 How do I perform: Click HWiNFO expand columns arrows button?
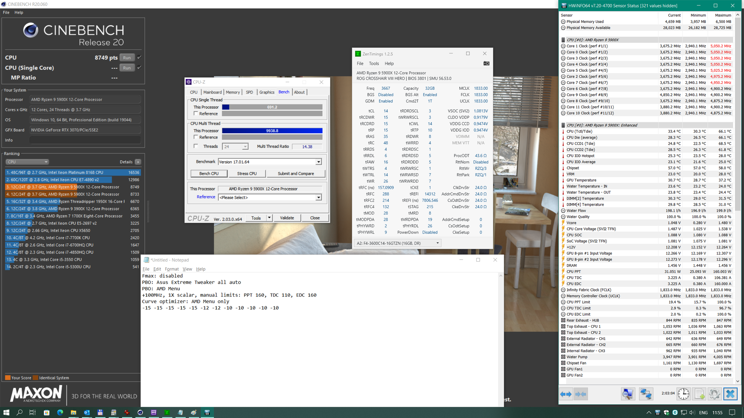566,394
